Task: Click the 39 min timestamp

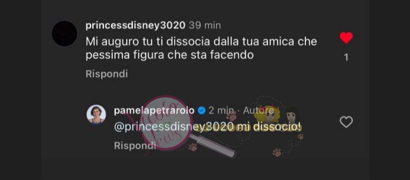Action: (x=205, y=26)
